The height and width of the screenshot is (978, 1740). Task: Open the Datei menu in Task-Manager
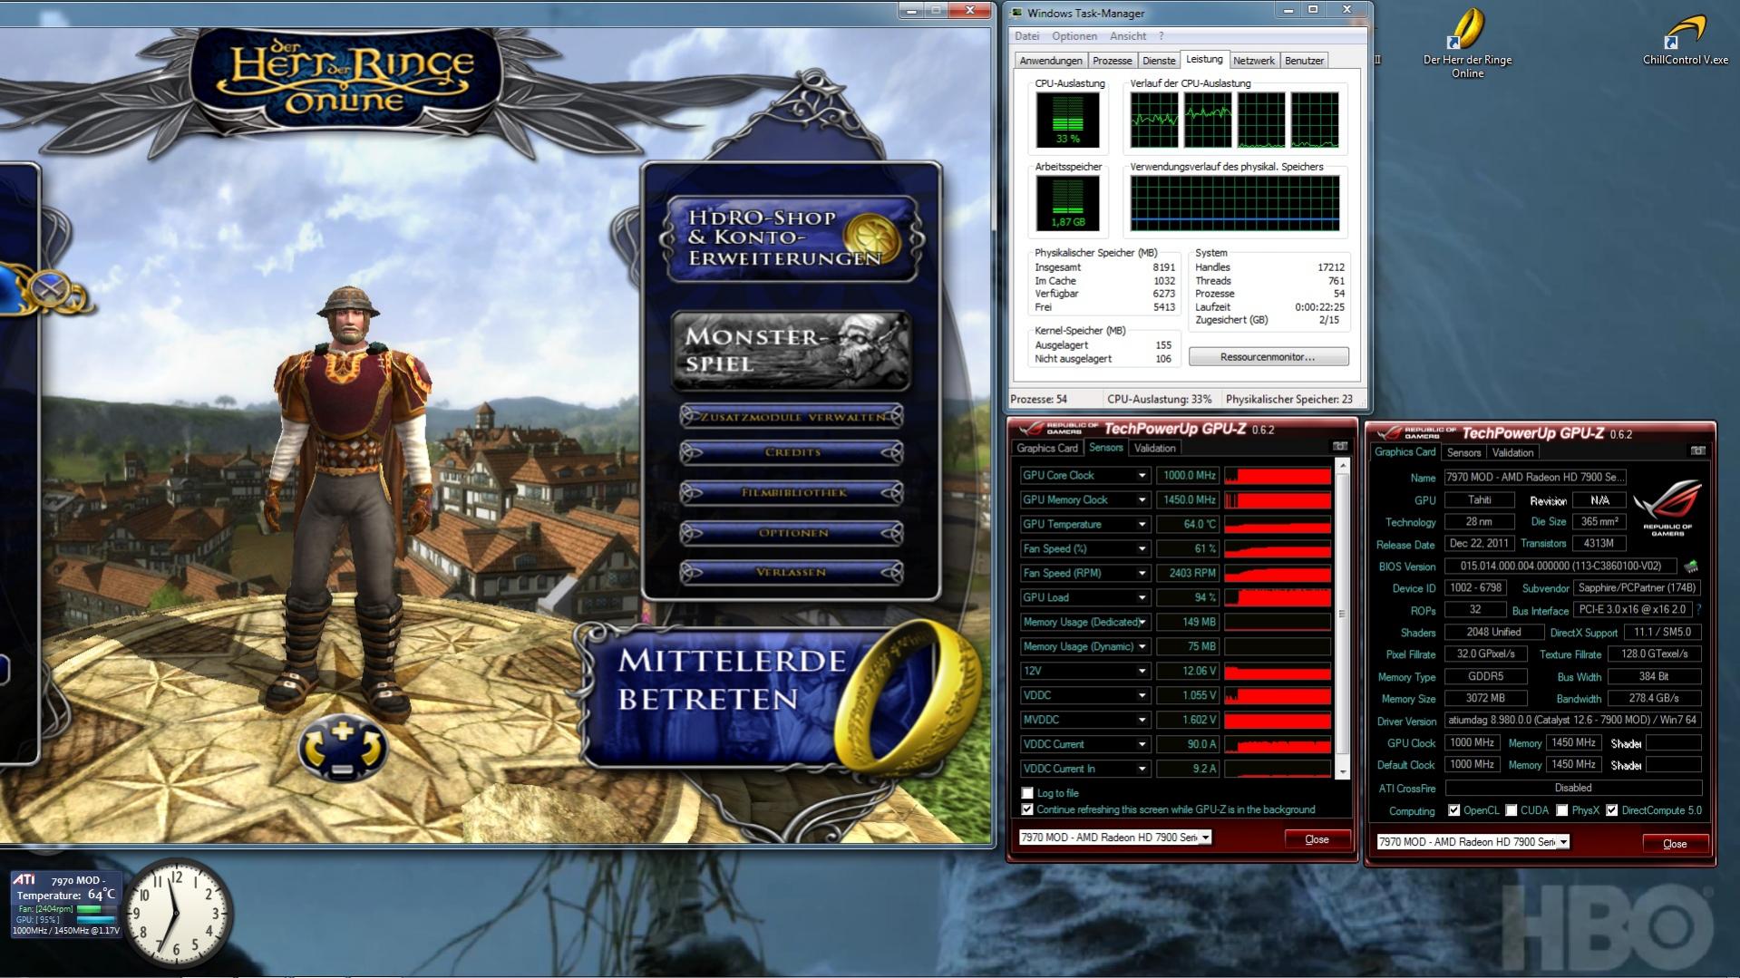point(1026,36)
